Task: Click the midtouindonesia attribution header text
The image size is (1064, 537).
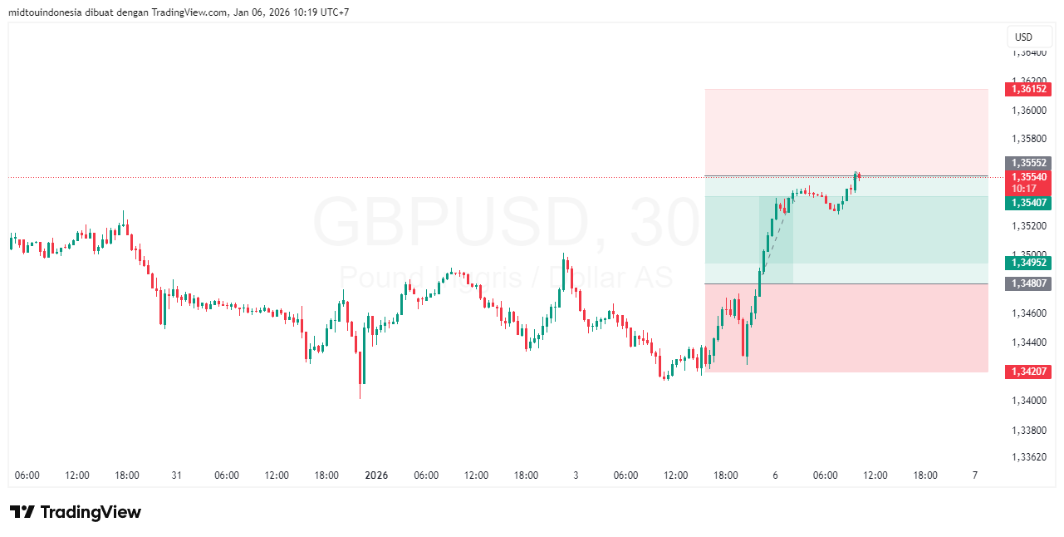Action: 179,12
